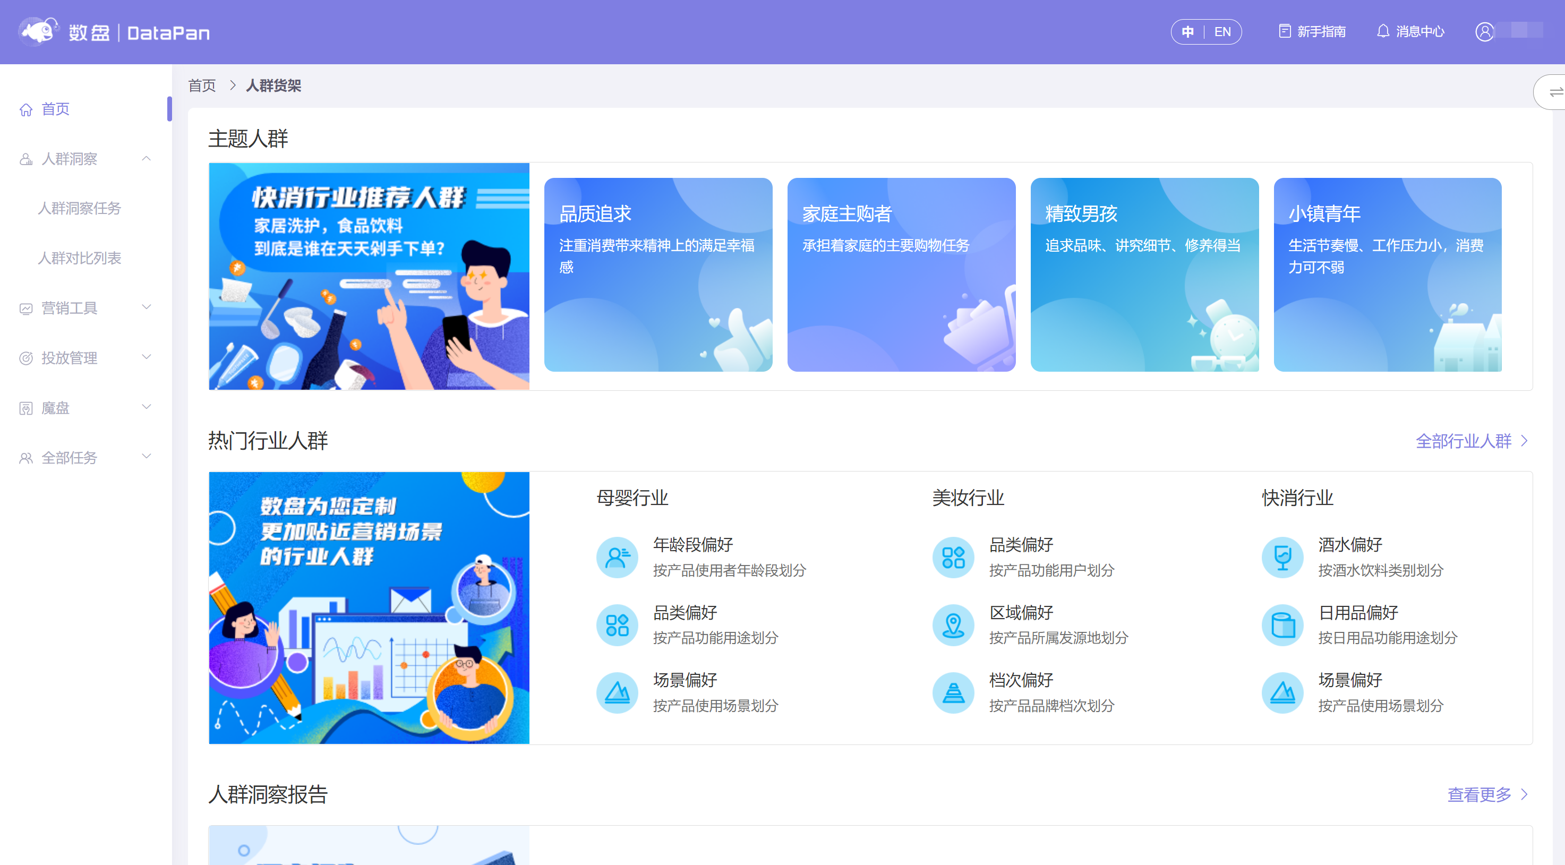Open the 小镇青年 audience card
1565x865 pixels.
pyautogui.click(x=1388, y=275)
